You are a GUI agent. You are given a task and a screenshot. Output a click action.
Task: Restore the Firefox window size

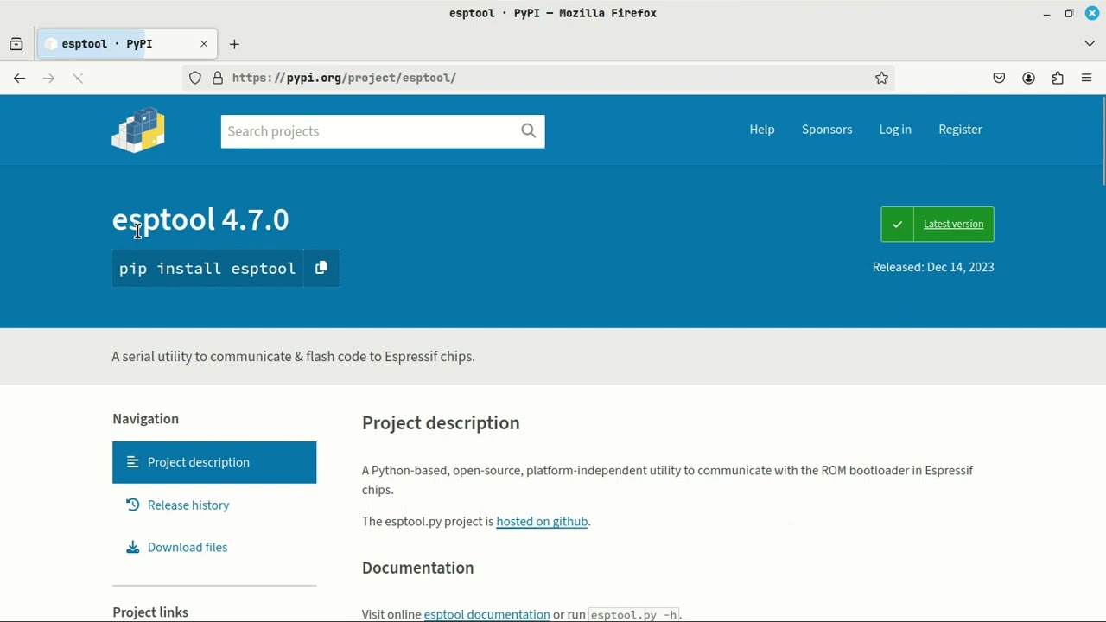click(1069, 13)
